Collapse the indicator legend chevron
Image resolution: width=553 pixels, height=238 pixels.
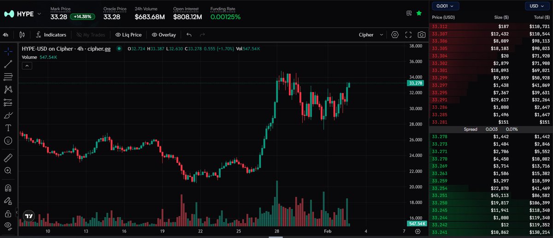[x=27, y=66]
